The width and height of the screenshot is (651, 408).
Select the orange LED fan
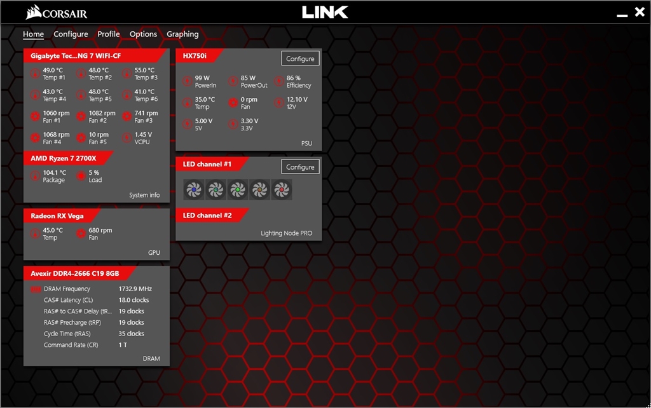pyautogui.click(x=260, y=189)
